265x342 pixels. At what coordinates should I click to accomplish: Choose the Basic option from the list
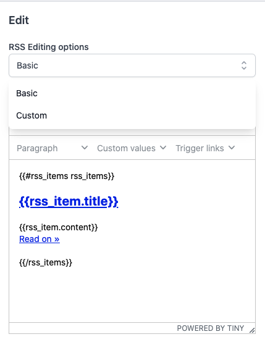(x=132, y=93)
